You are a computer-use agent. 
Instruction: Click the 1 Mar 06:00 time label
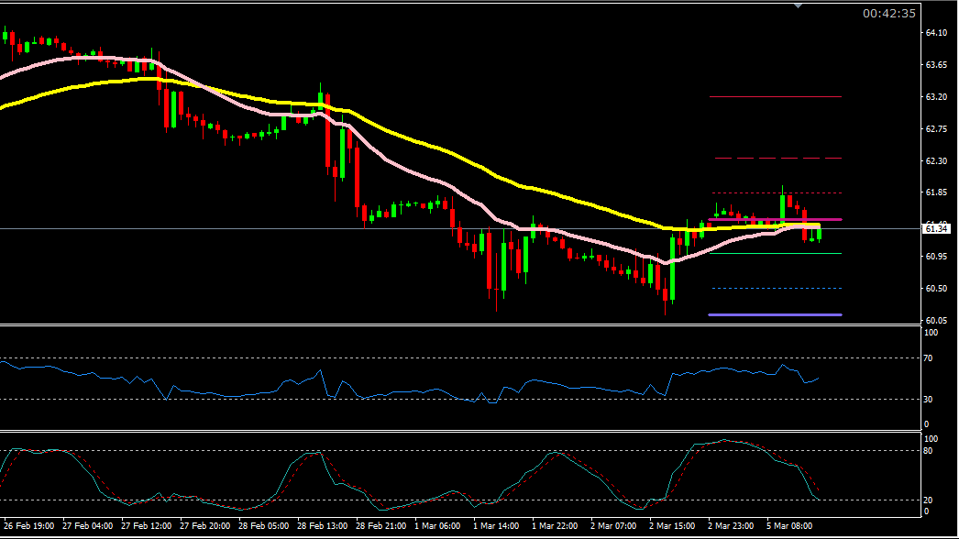pyautogui.click(x=437, y=526)
